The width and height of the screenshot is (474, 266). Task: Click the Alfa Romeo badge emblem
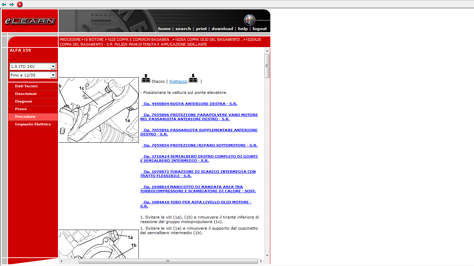[249, 20]
